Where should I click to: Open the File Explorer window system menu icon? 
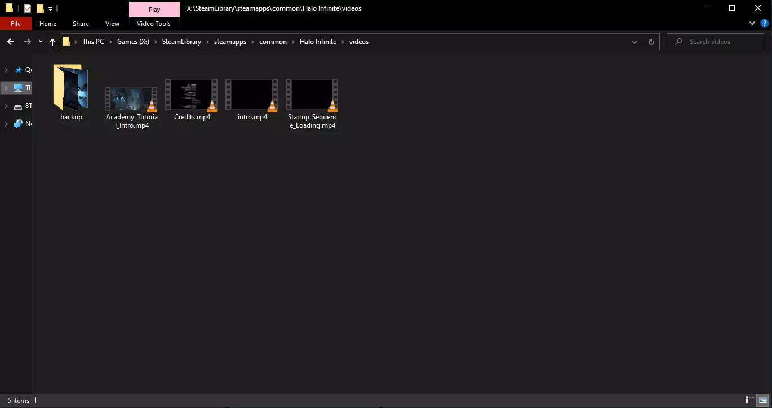[x=9, y=8]
